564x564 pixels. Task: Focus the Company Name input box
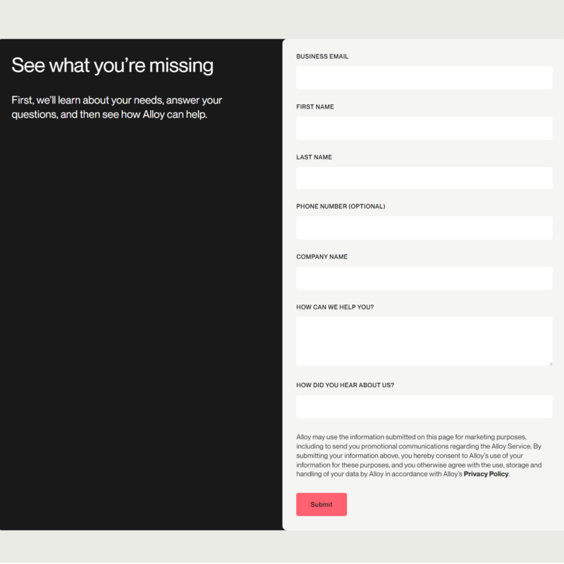click(424, 278)
